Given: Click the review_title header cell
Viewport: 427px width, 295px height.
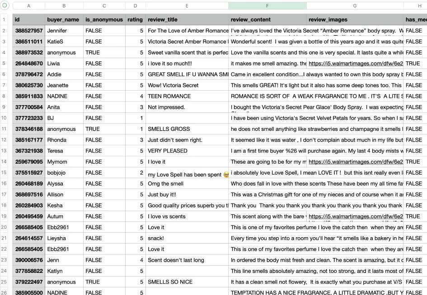Looking at the screenshot, I should [x=187, y=20].
